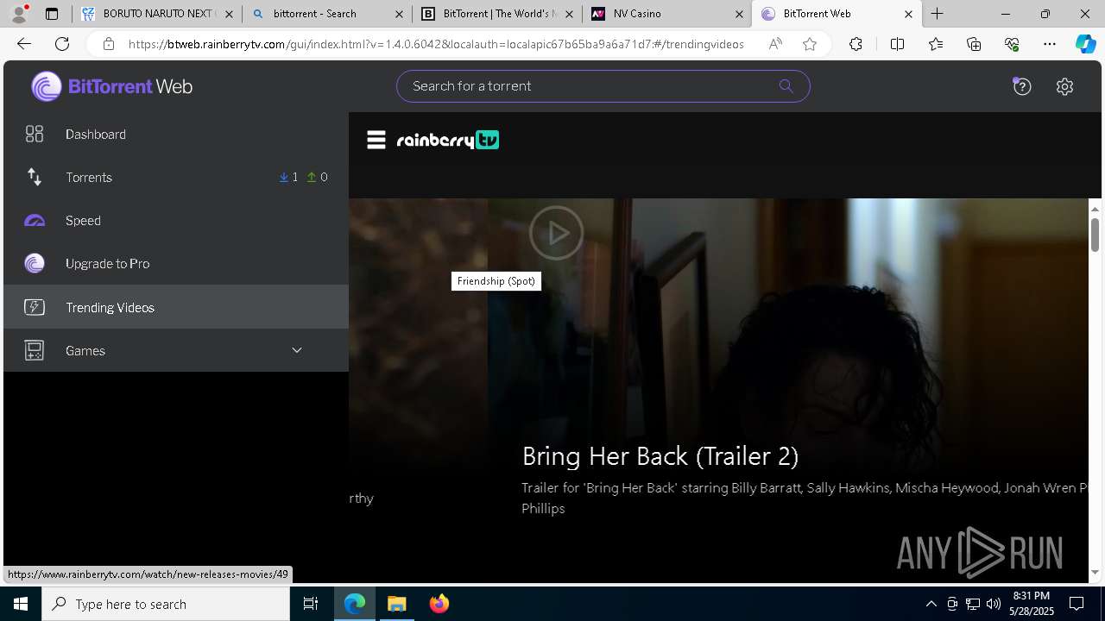This screenshot has height=621, width=1105.
Task: Open the rainberry tv hamburger menu
Action: coord(376,140)
